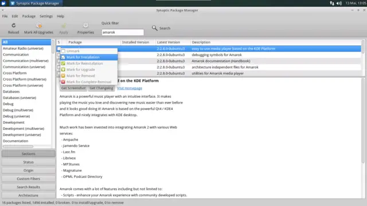Open the Settings menu
This screenshot has height=206, width=367.
(x=46, y=16)
